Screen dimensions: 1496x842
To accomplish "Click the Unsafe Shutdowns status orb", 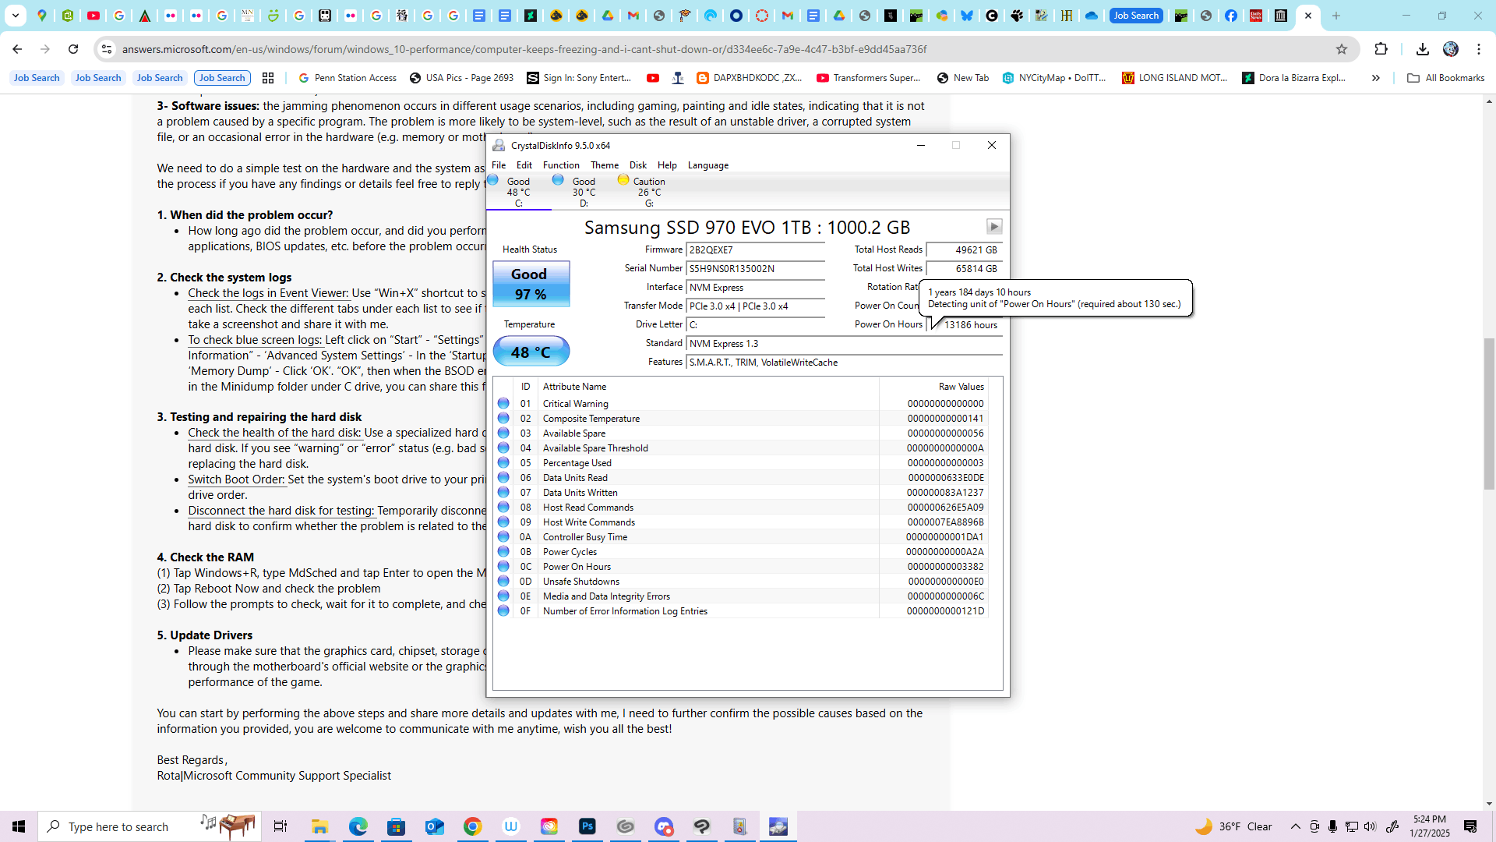I will click(503, 581).
